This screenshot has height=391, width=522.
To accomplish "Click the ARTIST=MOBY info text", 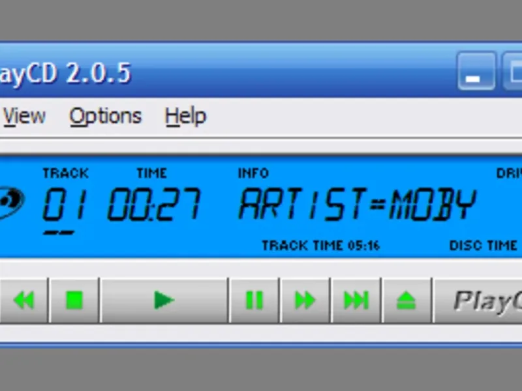I will tap(358, 203).
